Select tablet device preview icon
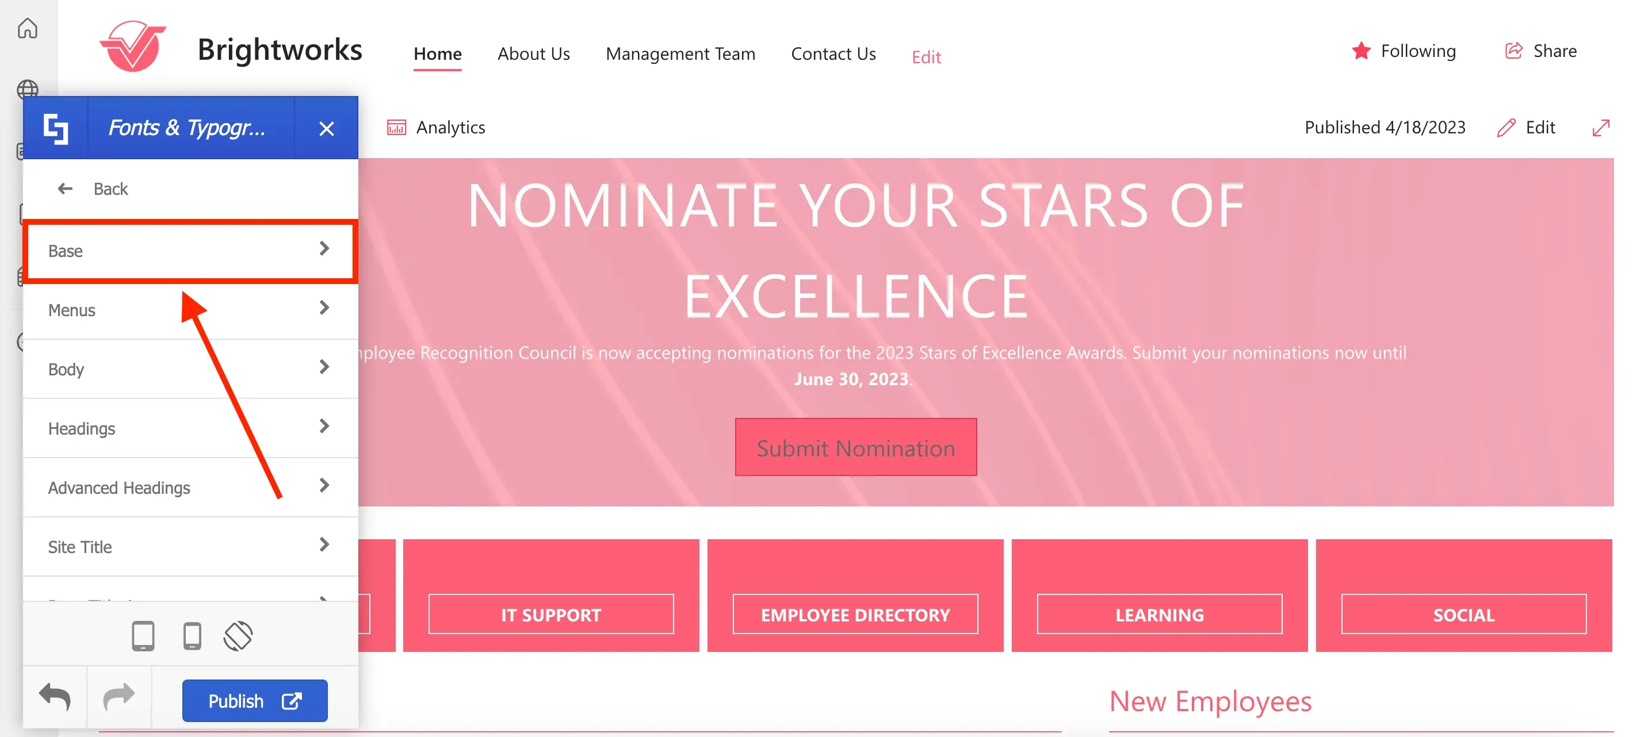This screenshot has height=737, width=1652. click(143, 636)
